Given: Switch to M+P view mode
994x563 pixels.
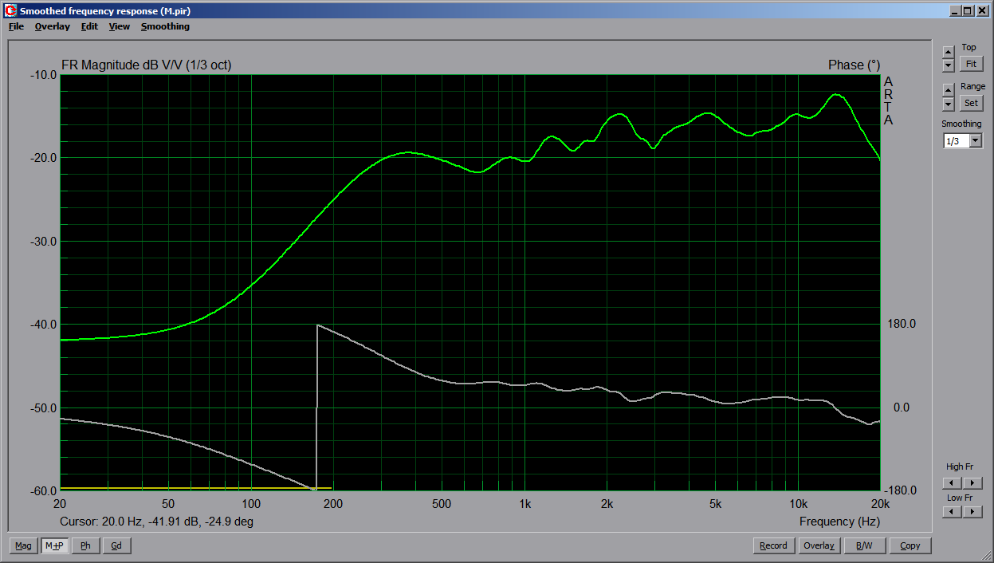Looking at the screenshot, I should [54, 545].
